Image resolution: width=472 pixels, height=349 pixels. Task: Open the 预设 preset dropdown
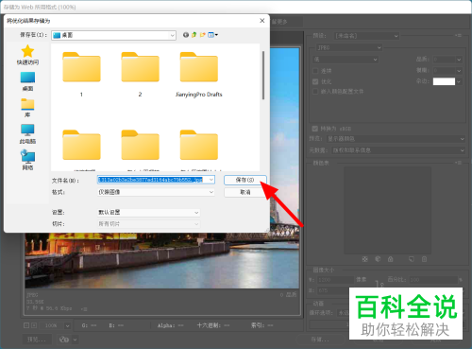click(366, 36)
